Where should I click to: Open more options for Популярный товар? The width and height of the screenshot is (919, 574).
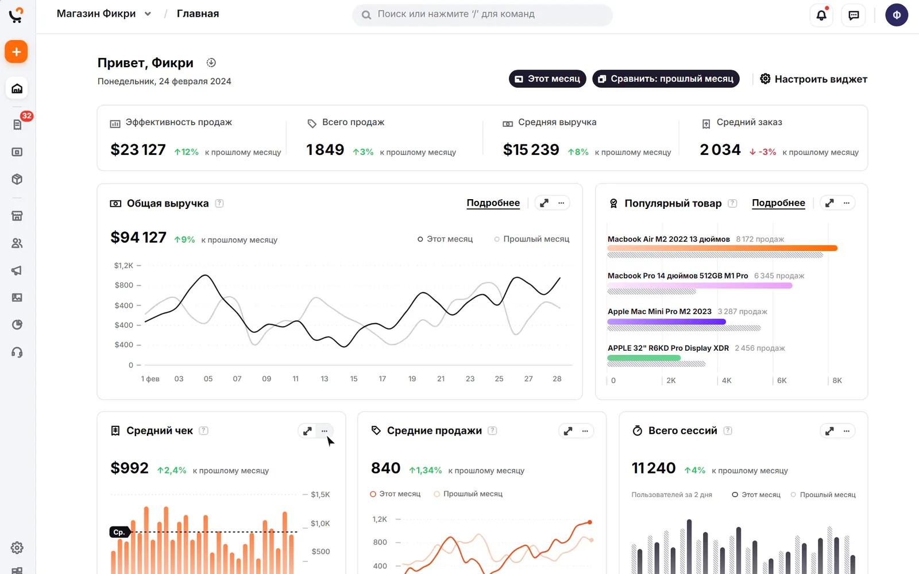[846, 203]
